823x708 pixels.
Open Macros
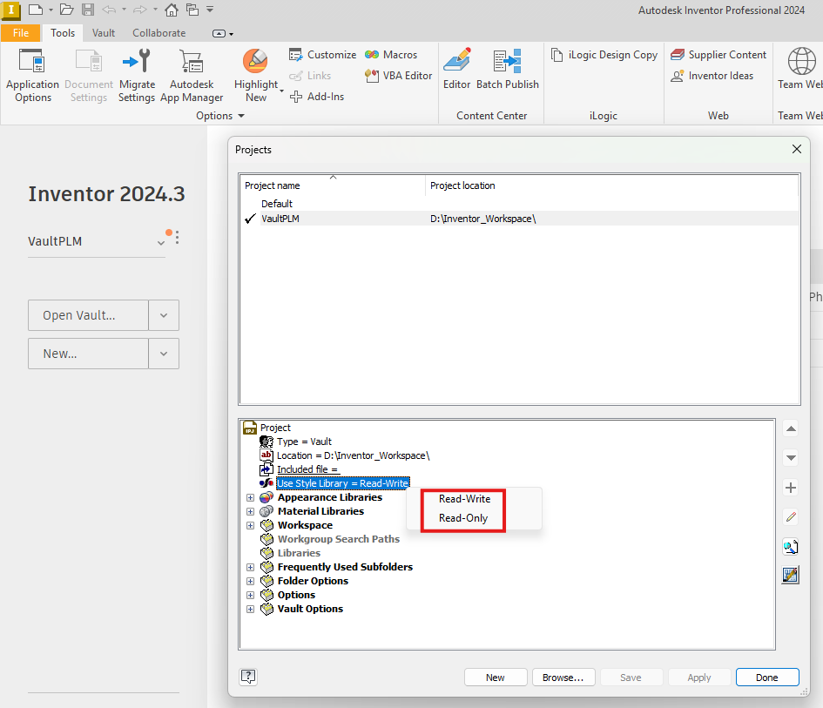[x=392, y=55]
